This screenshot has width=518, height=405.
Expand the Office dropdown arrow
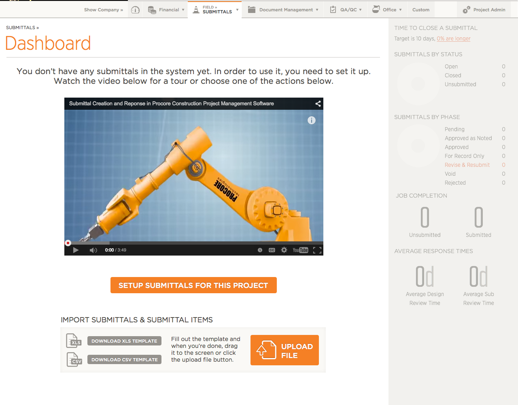tap(400, 10)
